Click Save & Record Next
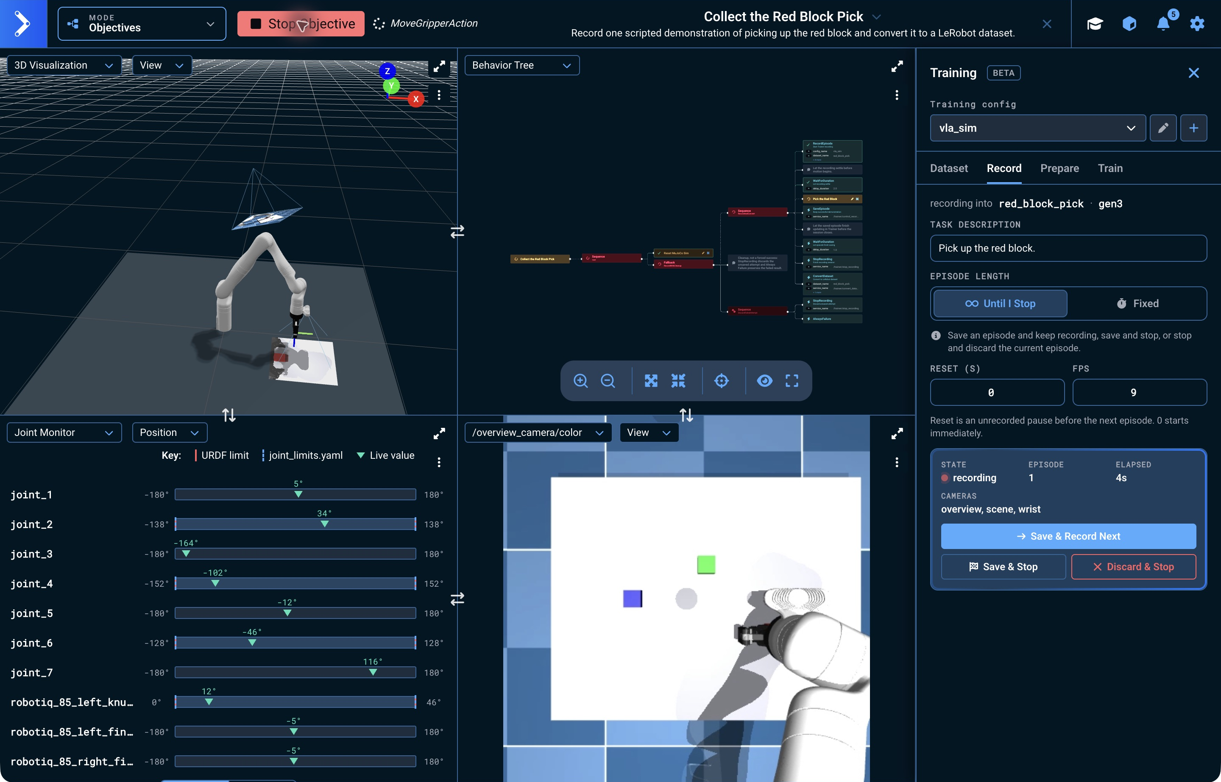The image size is (1221, 782). (1068, 536)
